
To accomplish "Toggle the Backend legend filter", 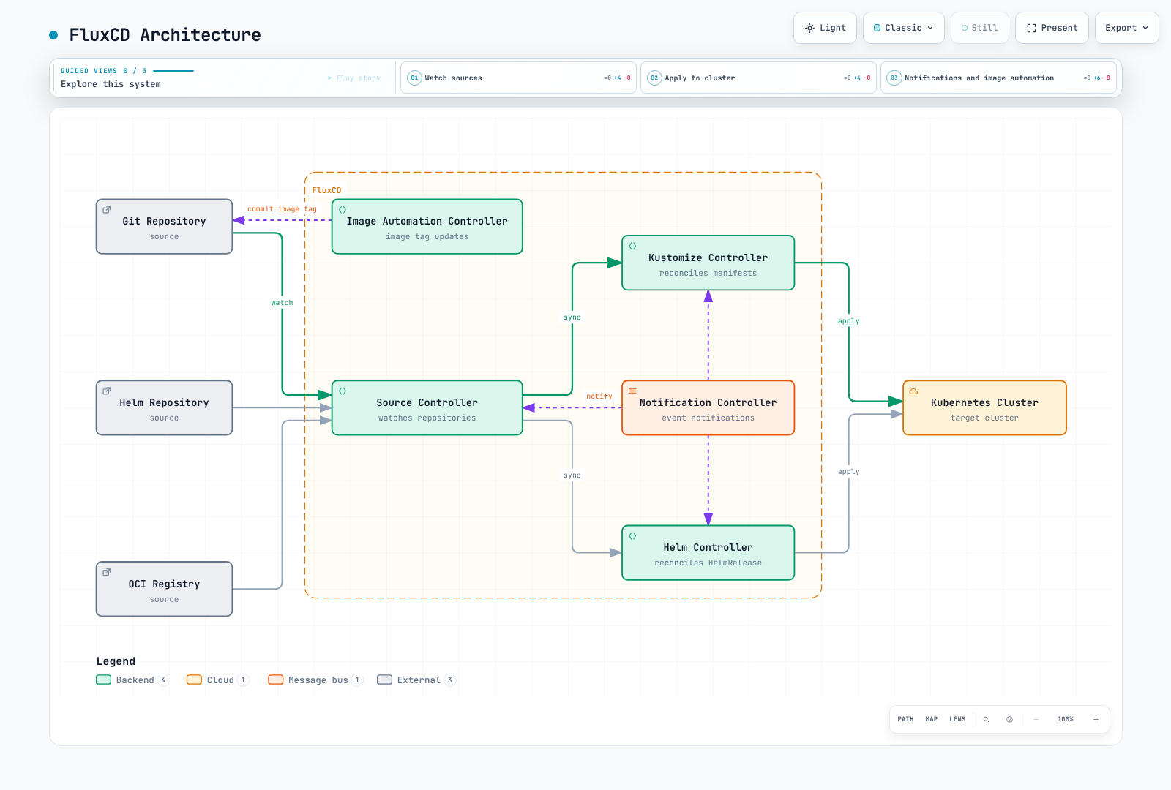I will click(132, 680).
